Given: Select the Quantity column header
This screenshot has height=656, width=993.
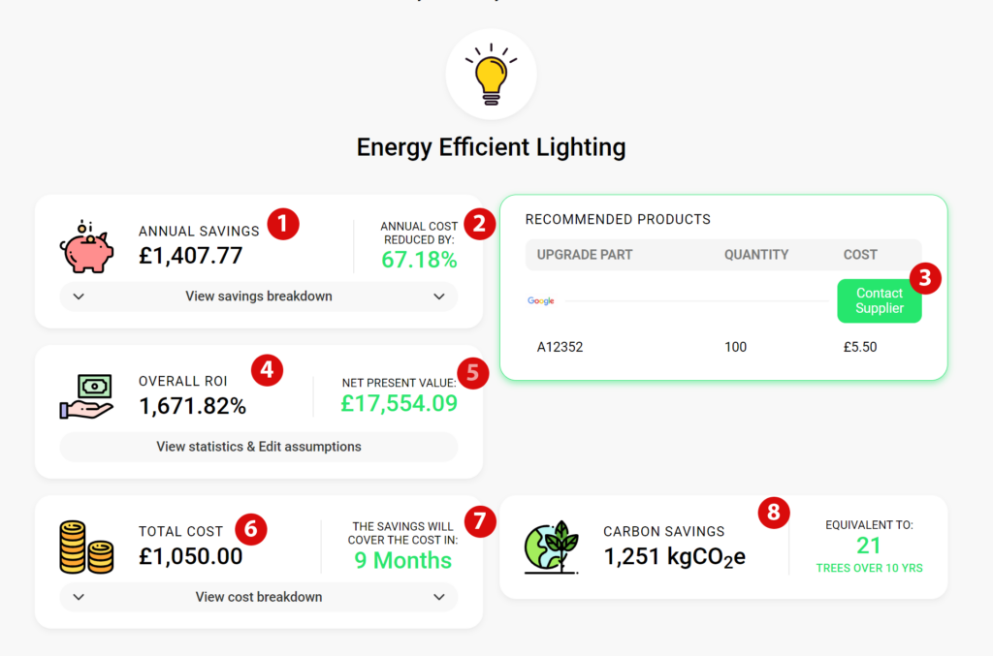Looking at the screenshot, I should click(x=756, y=255).
